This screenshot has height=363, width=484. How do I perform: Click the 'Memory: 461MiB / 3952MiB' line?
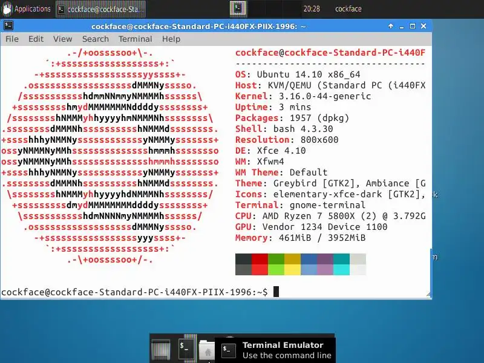coord(300,238)
